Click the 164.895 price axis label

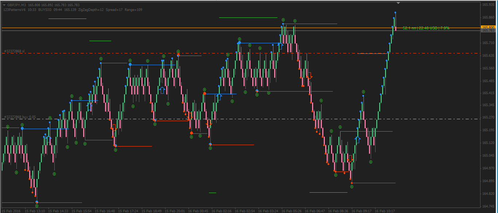488,181
